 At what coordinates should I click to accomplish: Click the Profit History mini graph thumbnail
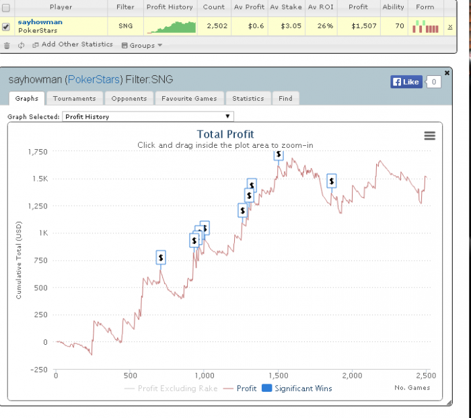point(171,27)
